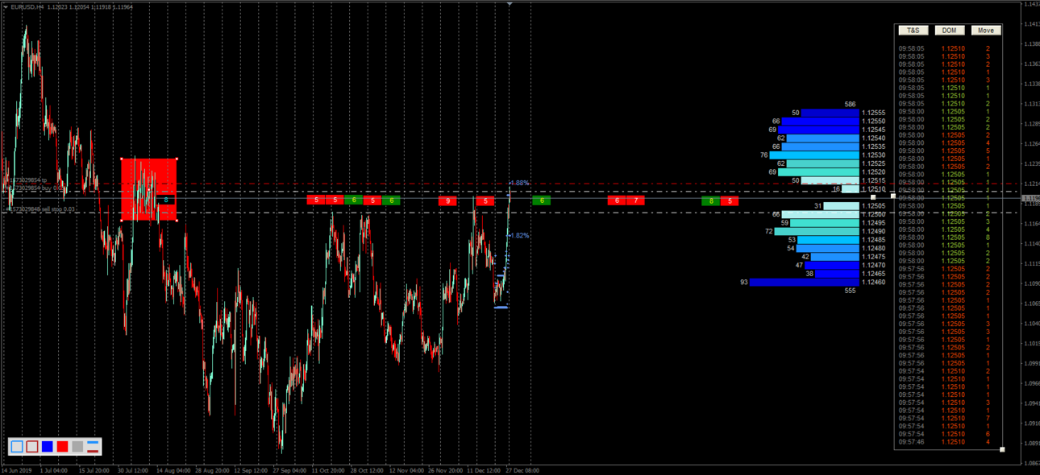Select the blue outlined rectangle drawing tool

[17, 446]
